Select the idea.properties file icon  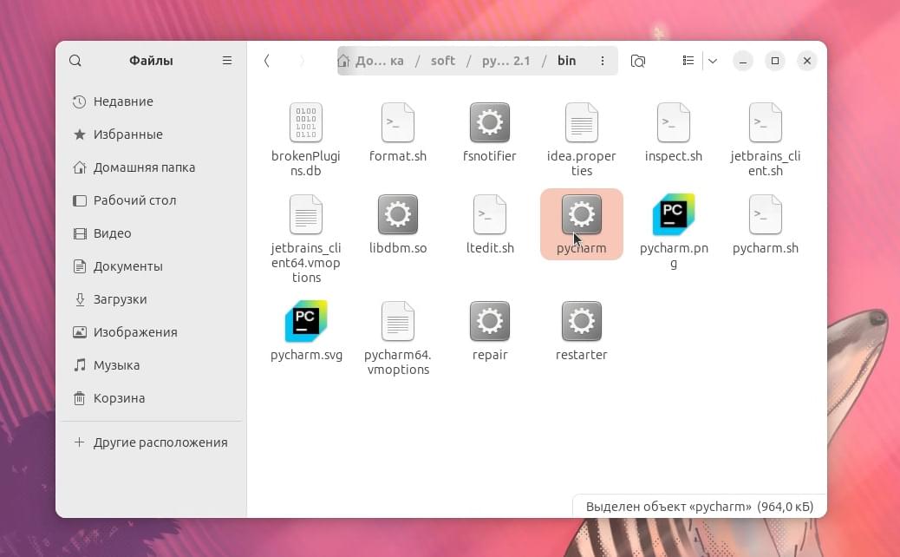coord(582,122)
